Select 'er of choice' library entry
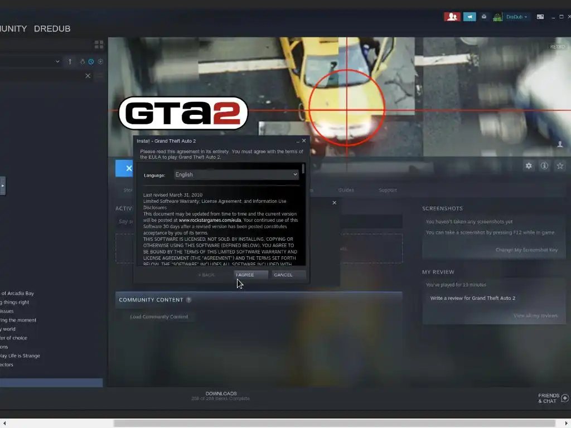Image resolution: width=571 pixels, height=428 pixels. pos(14,338)
